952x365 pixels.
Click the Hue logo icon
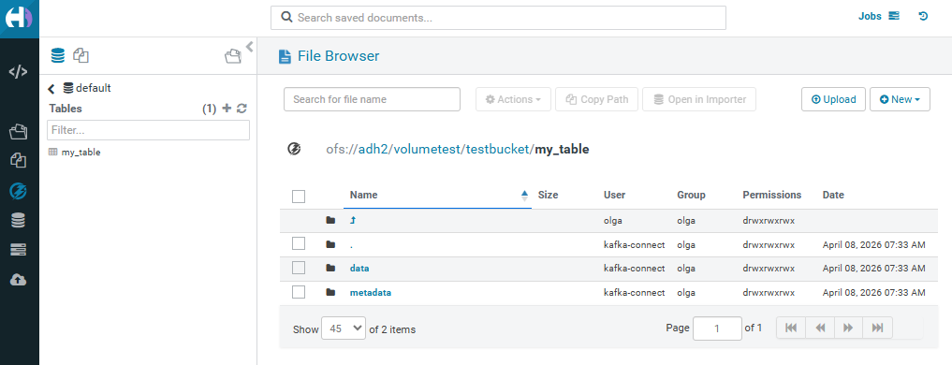point(20,18)
